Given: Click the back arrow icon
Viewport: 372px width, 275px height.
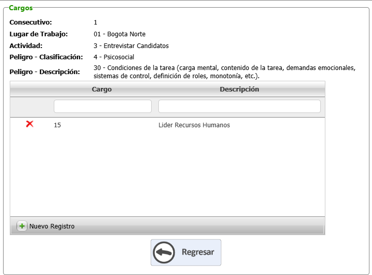Looking at the screenshot, I should coord(164,253).
